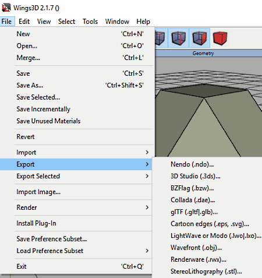Choose Save Incrementally entry

(77, 109)
